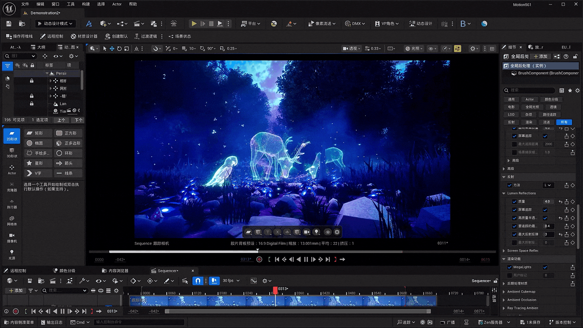The image size is (583, 328).
Task: Collapse the Lumen Reflections section
Action: tap(504, 193)
